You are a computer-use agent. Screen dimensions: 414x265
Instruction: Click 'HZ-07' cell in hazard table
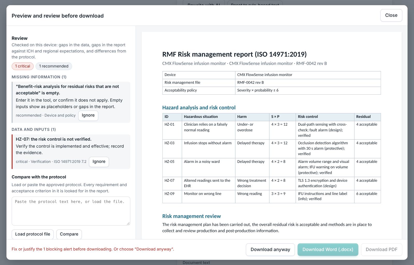point(172,183)
